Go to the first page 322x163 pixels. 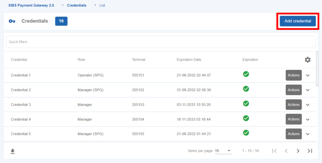coord(274,151)
